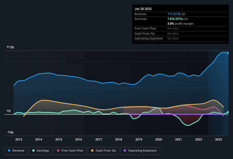233x159 pixels.
Task: Click the 2017 x-axis label
Action: coord(99,139)
